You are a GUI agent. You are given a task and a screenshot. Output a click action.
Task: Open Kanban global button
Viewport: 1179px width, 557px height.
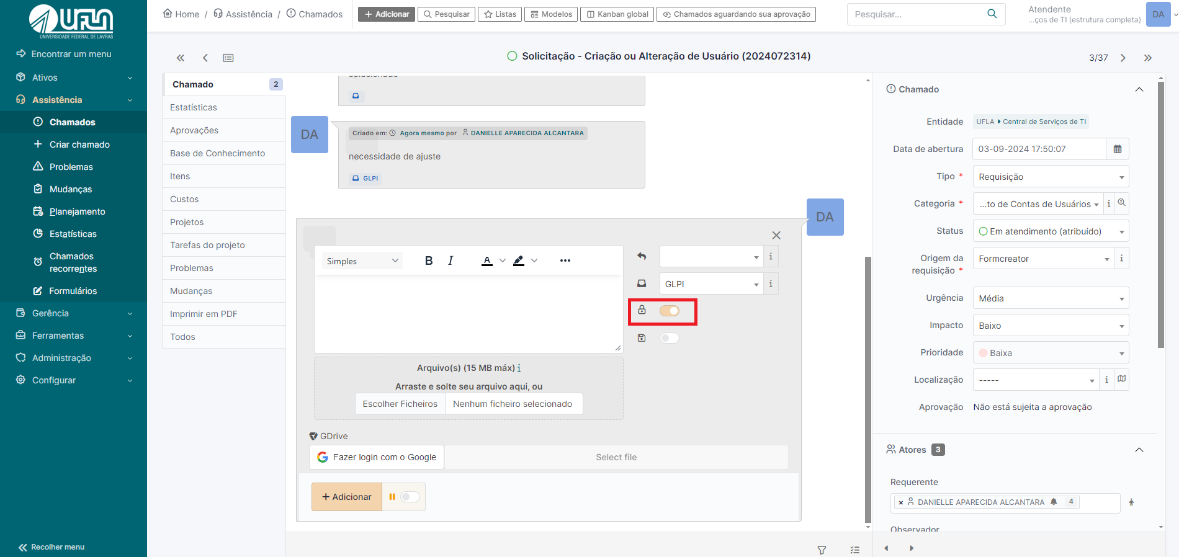click(x=617, y=14)
